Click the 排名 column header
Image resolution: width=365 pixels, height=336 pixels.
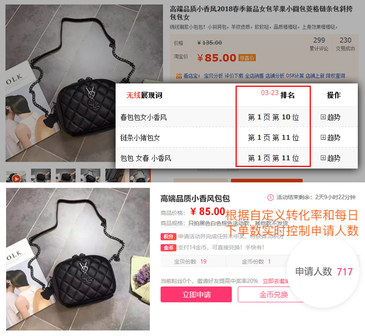288,95
